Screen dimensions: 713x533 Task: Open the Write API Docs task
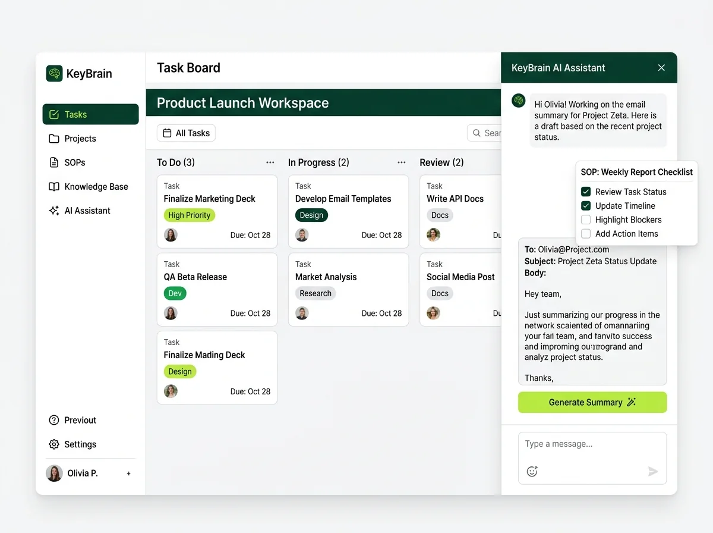(460, 211)
